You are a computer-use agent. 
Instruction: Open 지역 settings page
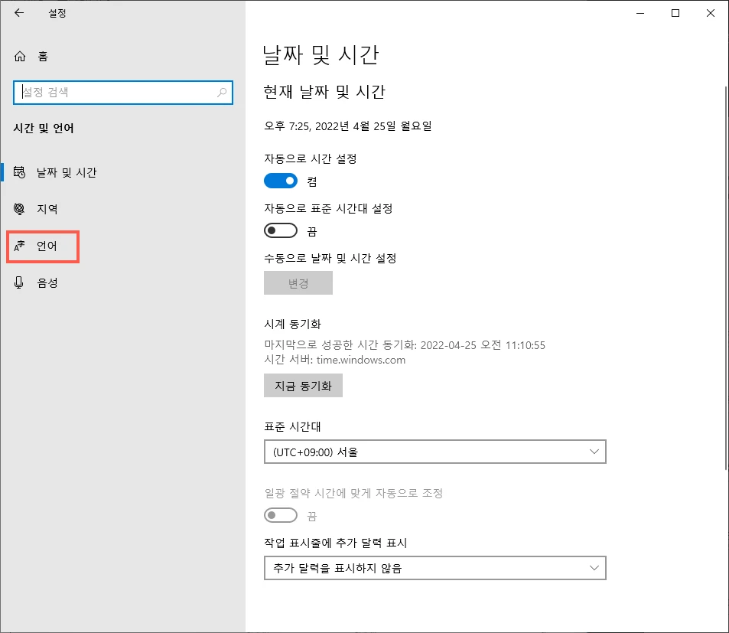(x=122, y=209)
